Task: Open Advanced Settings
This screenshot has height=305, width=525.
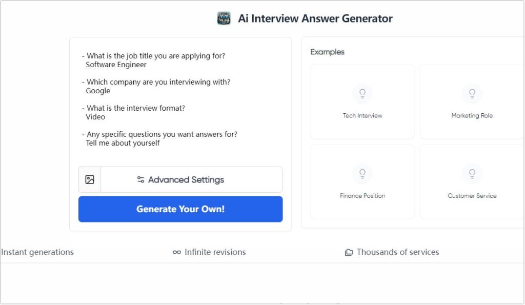Action: tap(186, 179)
